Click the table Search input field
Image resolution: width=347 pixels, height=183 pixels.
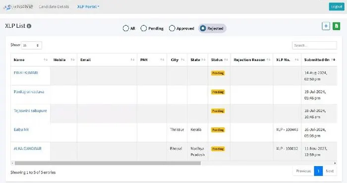point(314,45)
